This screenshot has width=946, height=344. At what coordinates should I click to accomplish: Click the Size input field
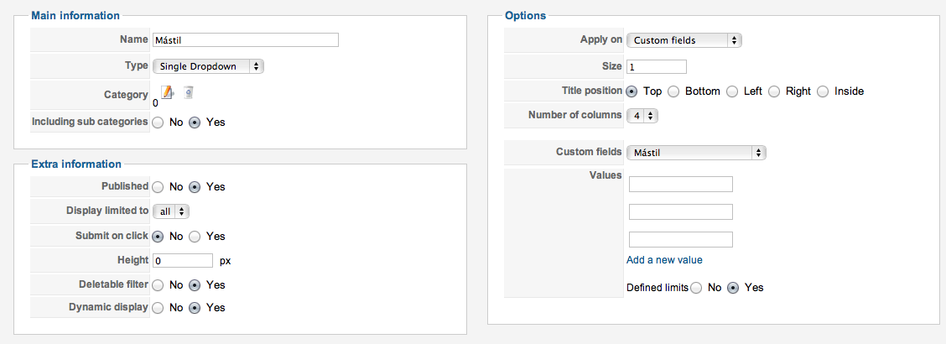click(x=656, y=67)
